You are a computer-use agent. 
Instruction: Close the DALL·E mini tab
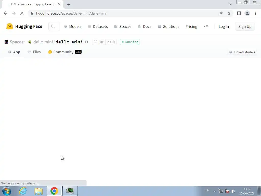tap(59, 4)
